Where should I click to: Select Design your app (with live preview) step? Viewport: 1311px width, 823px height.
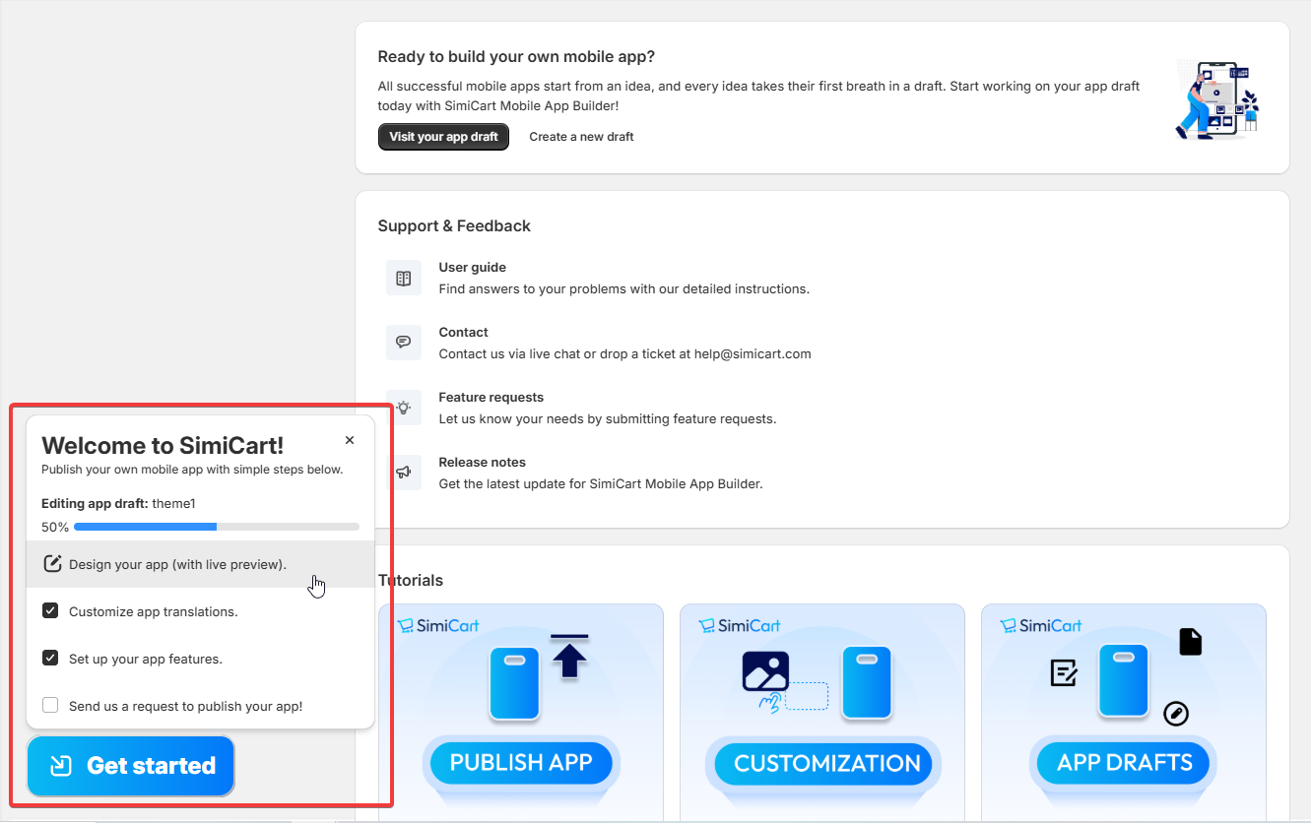click(177, 565)
